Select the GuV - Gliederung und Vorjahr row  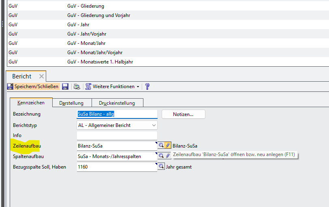click(98, 15)
